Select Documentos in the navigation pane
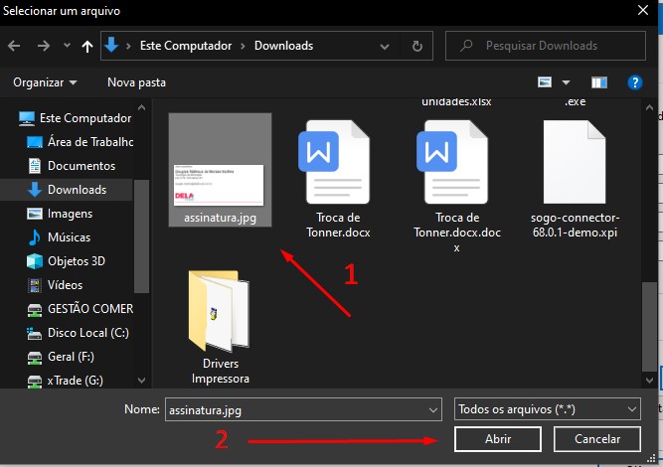This screenshot has height=467, width=663. click(81, 166)
